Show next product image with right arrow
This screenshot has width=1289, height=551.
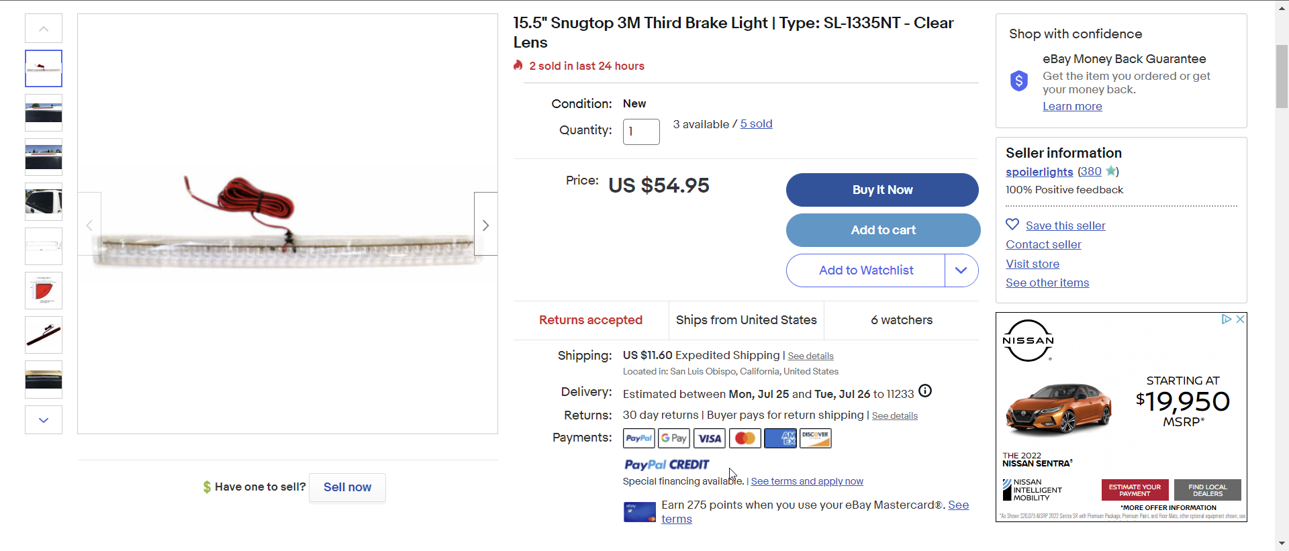click(x=485, y=224)
